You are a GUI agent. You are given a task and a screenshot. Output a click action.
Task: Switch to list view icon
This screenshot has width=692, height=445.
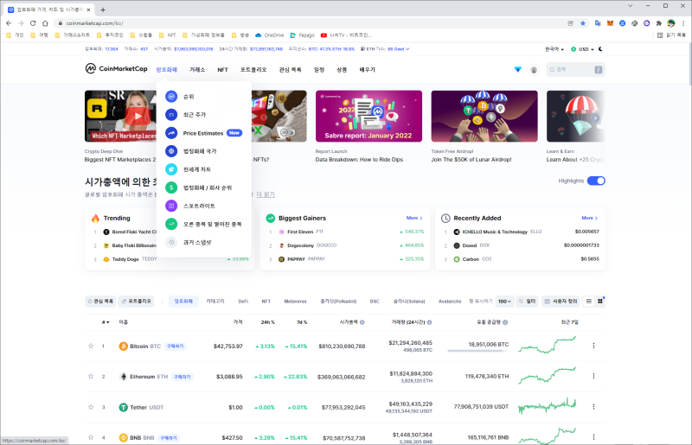point(589,302)
